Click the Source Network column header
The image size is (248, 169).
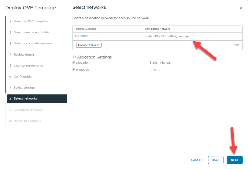(86, 29)
